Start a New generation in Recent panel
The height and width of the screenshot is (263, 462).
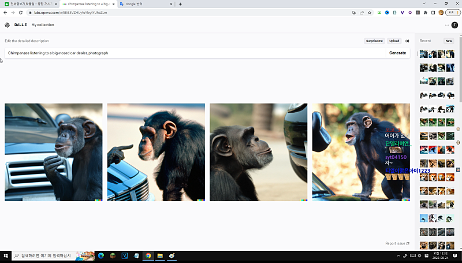click(x=449, y=41)
